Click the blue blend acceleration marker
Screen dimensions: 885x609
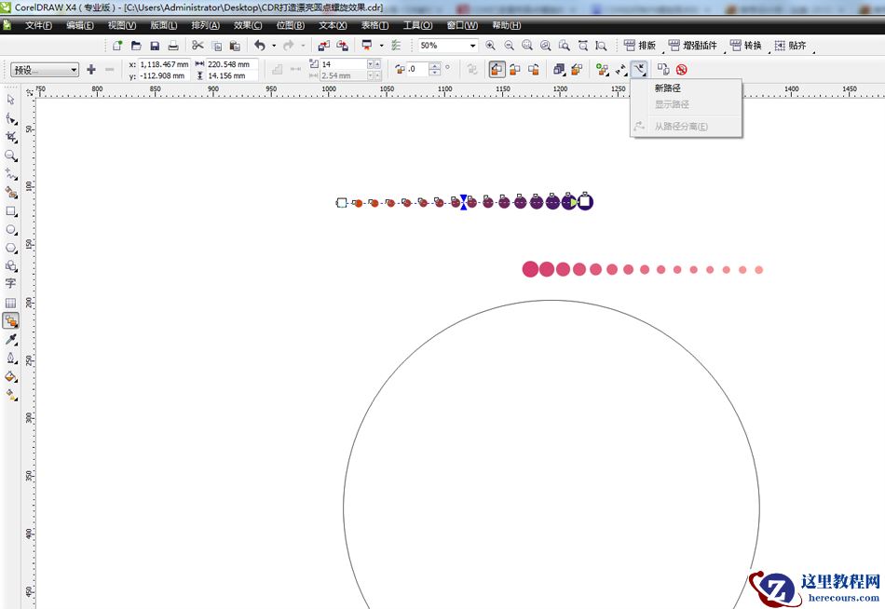coord(463,202)
